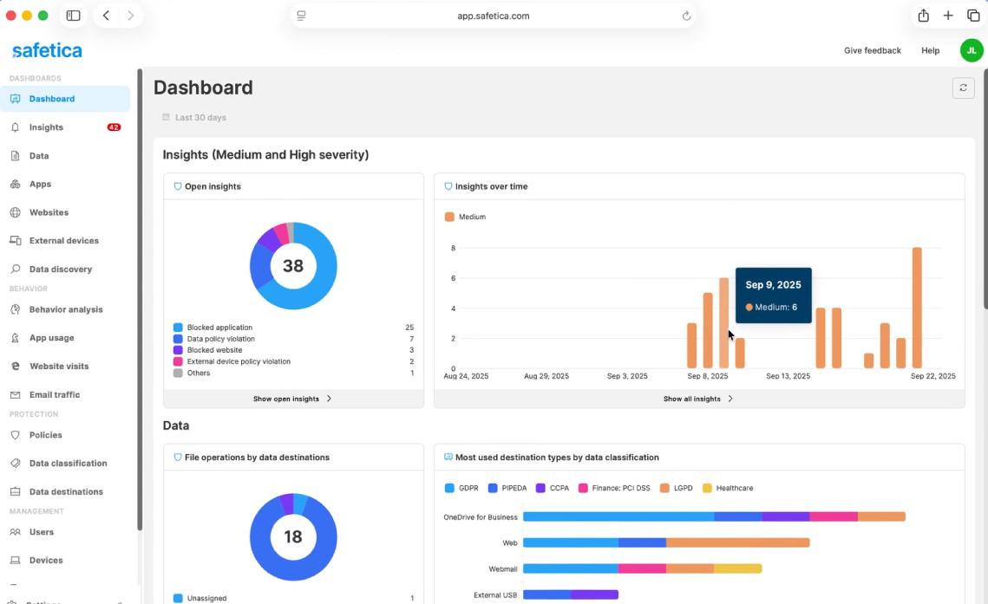The width and height of the screenshot is (988, 604).
Task: Click the Users people icon
Action: pos(15,532)
